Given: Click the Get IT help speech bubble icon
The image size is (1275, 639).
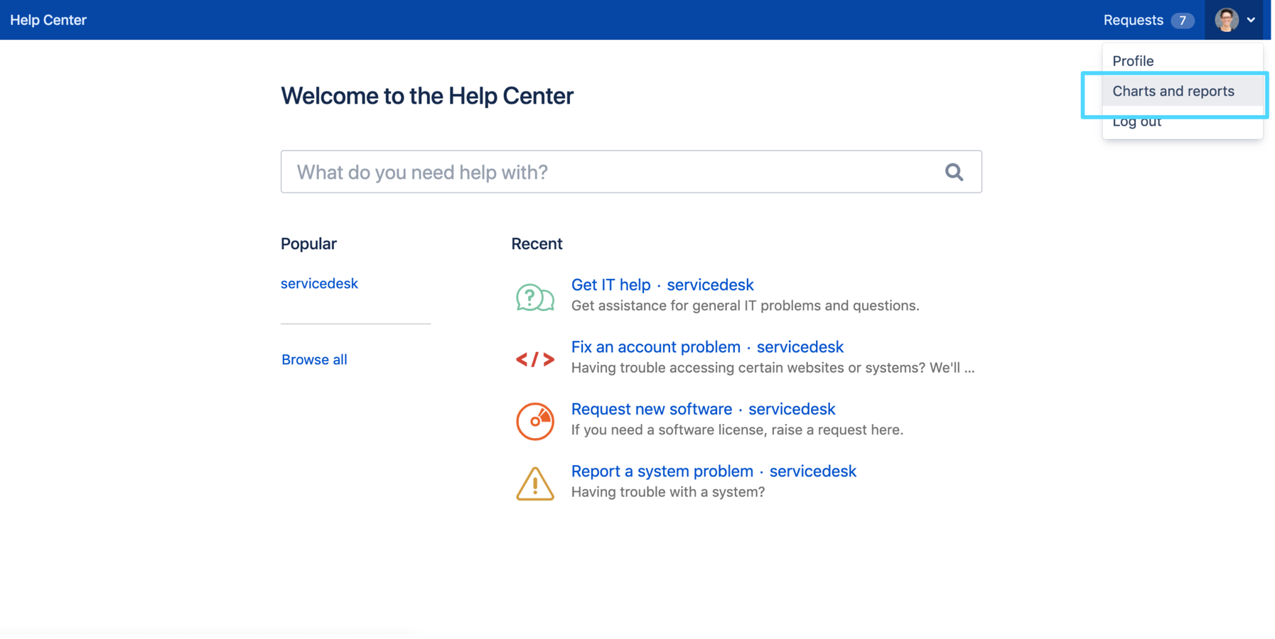Looking at the screenshot, I should [534, 297].
